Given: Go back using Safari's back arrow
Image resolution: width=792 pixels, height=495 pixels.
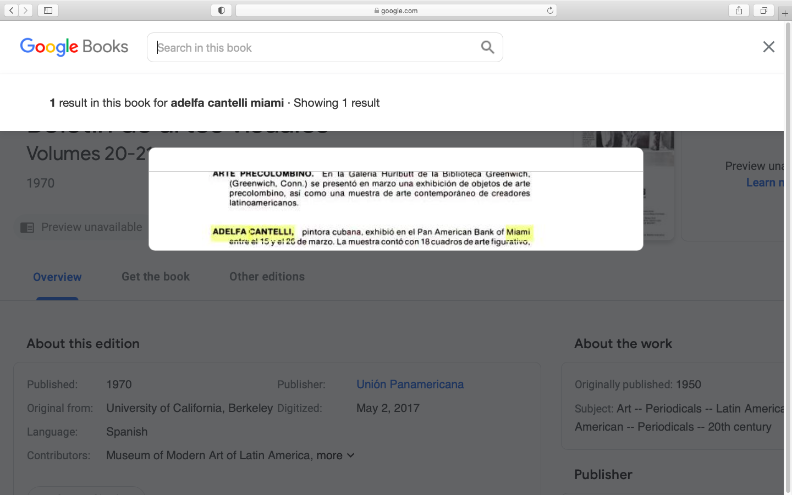Looking at the screenshot, I should click(11, 10).
